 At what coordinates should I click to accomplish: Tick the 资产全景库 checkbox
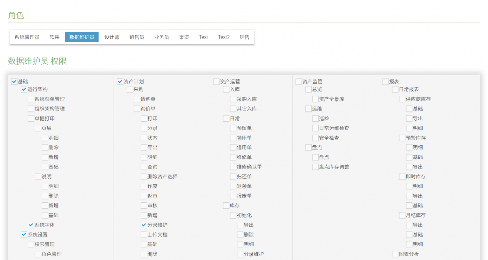pos(315,99)
